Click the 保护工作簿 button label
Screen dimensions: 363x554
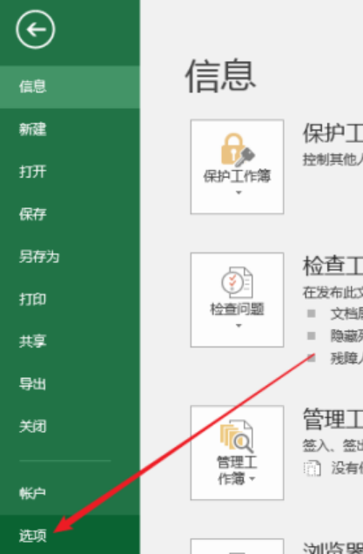(x=237, y=176)
